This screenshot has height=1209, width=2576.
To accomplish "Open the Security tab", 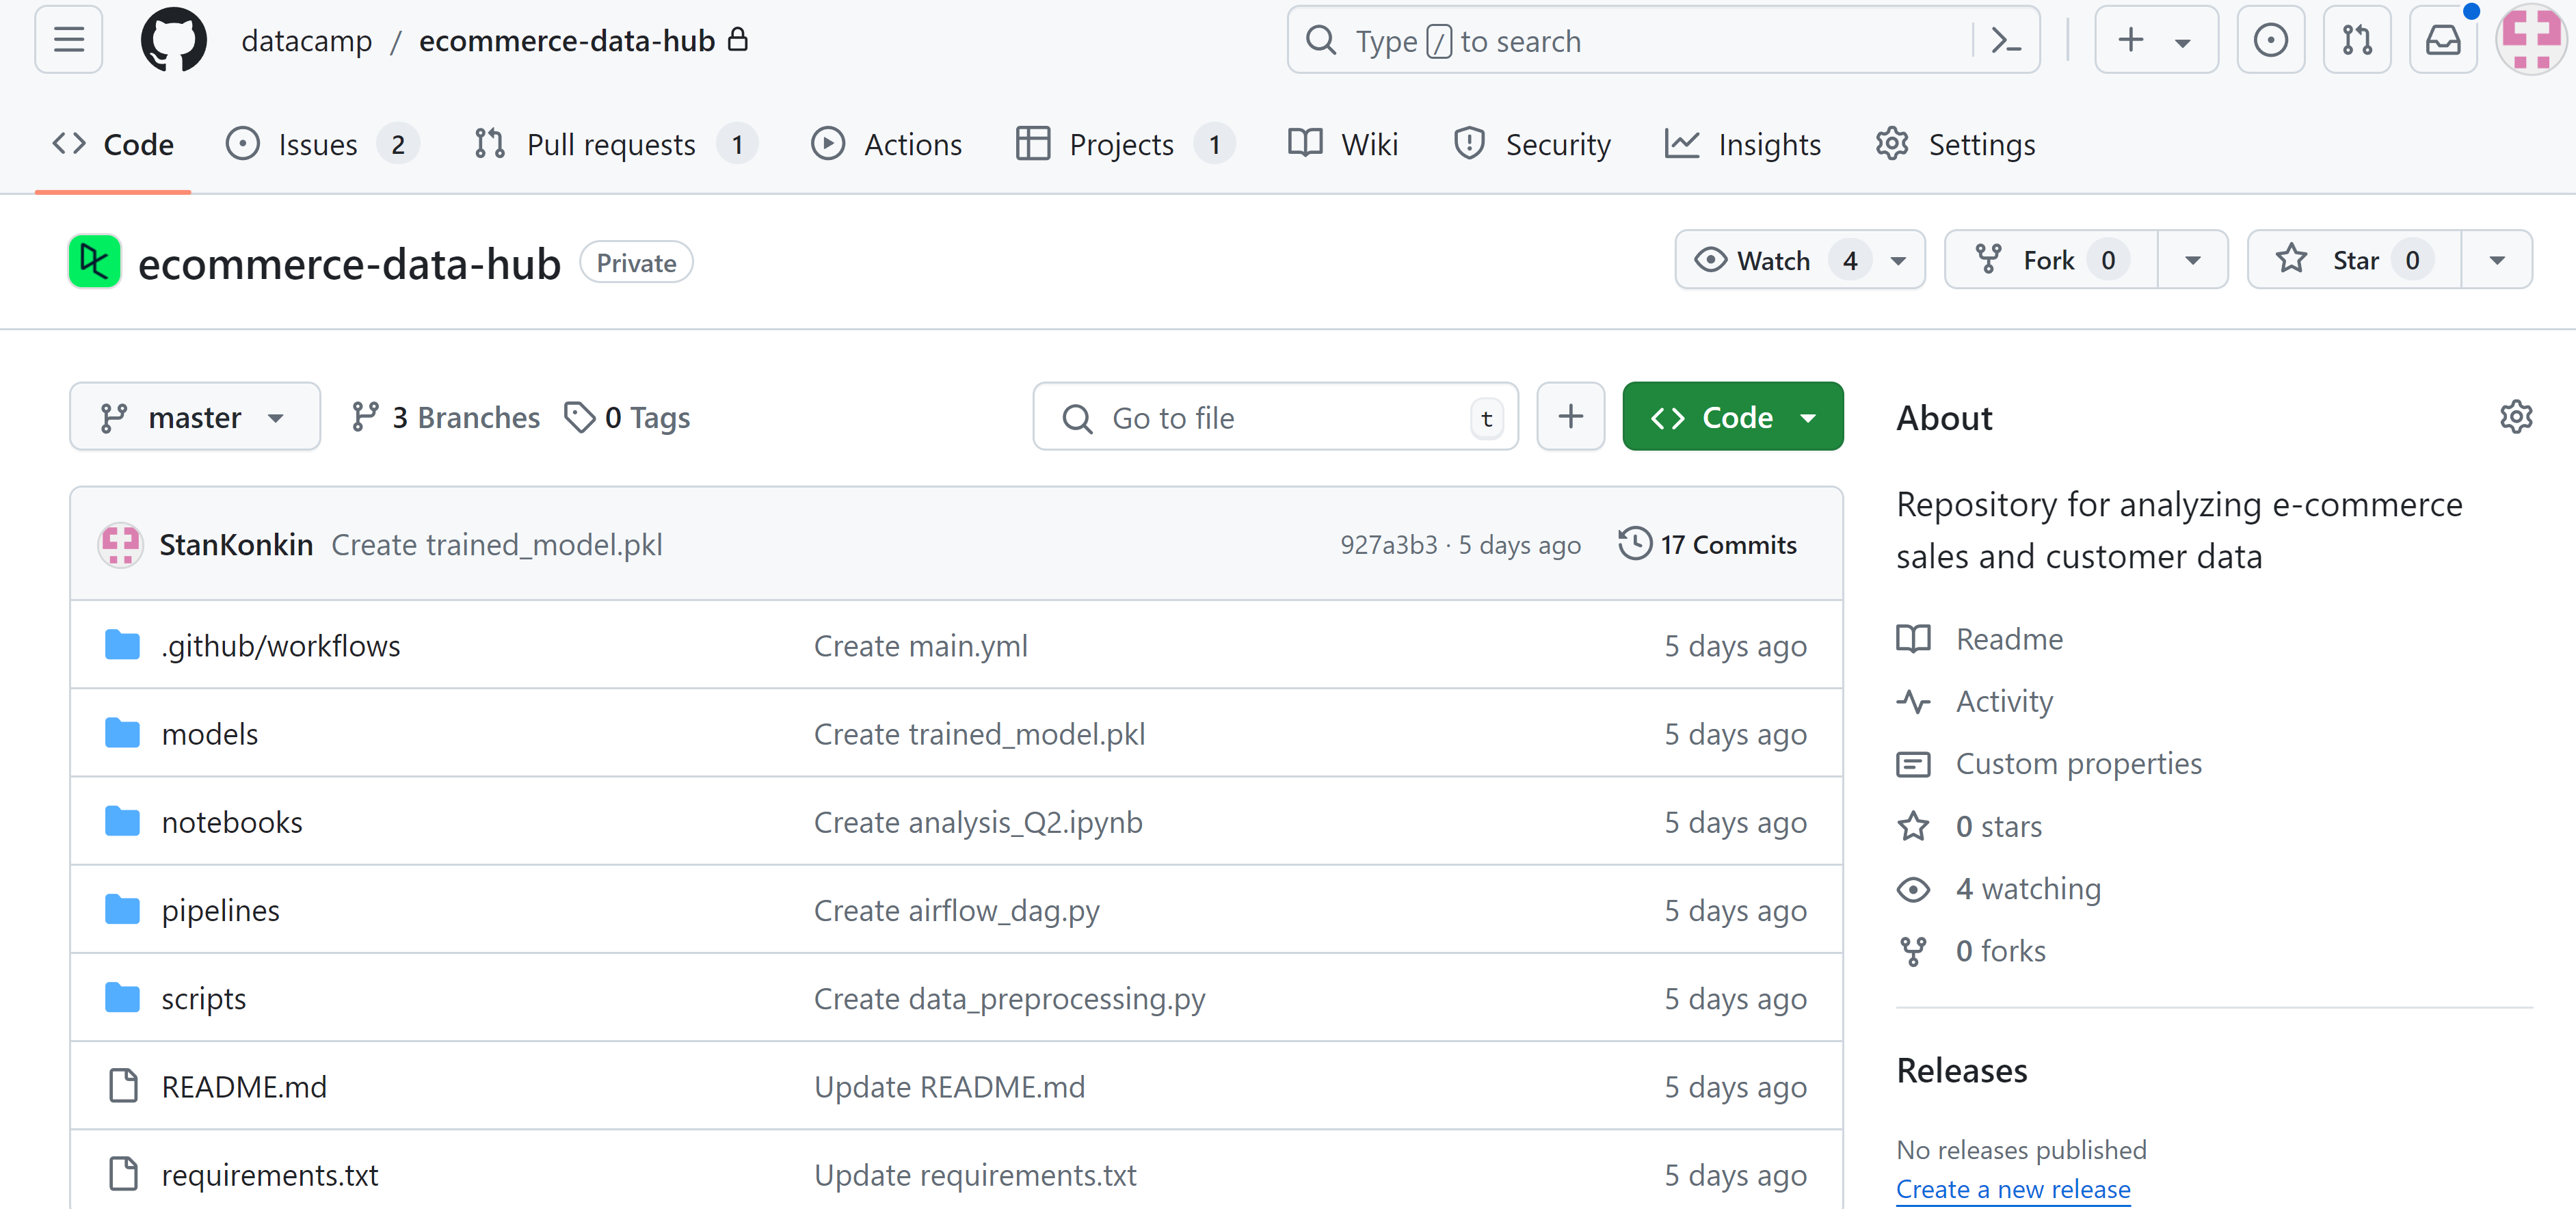I will click(x=1532, y=144).
